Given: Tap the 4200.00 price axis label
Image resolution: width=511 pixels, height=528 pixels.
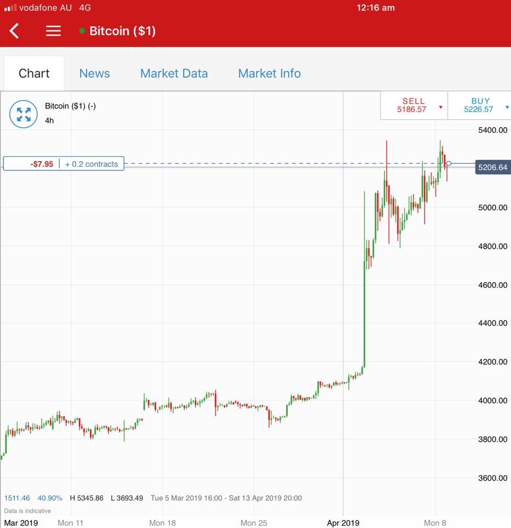Looking at the screenshot, I should (492, 362).
